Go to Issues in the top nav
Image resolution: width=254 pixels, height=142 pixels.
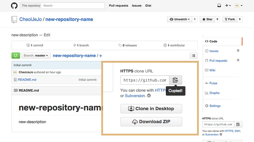136,6
